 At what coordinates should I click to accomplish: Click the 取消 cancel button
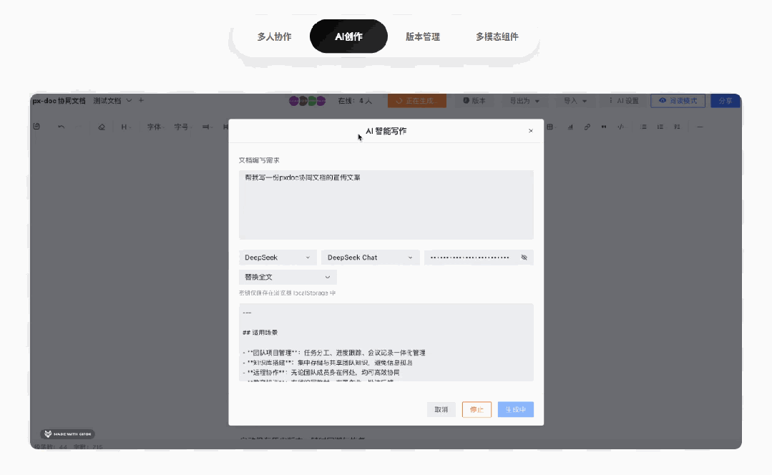tap(441, 409)
